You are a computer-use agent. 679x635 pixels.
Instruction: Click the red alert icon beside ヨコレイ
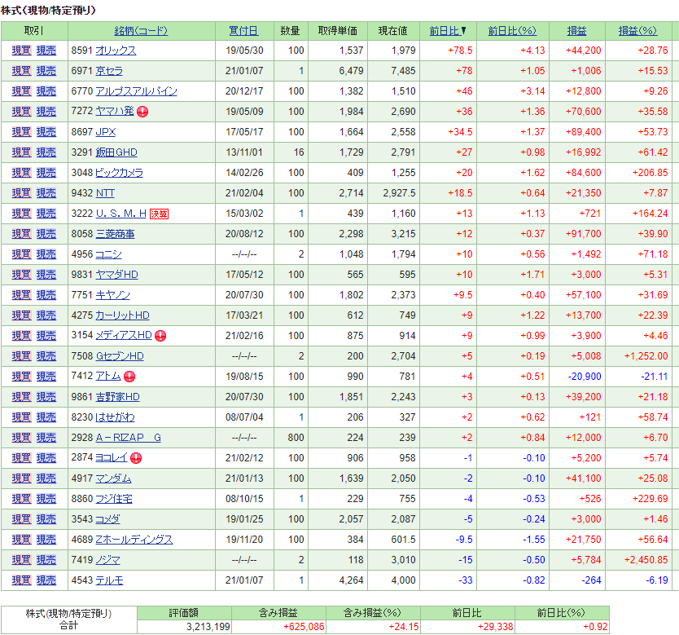pyautogui.click(x=136, y=458)
